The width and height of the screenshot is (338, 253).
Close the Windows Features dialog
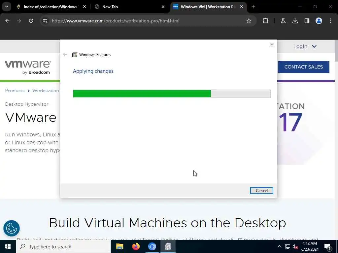click(272, 44)
